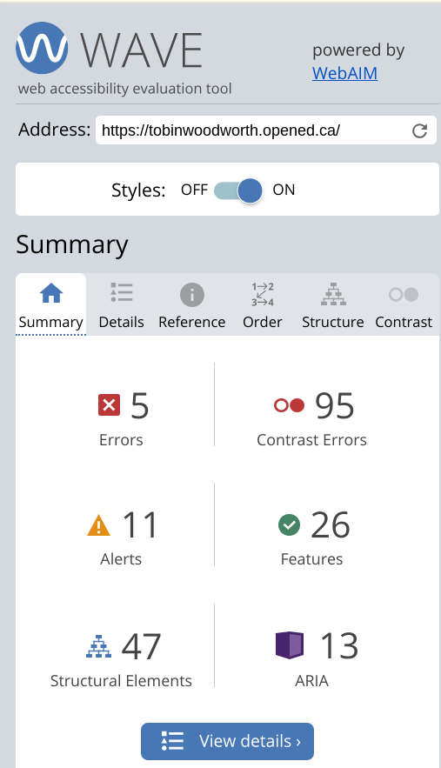This screenshot has width=441, height=768.
Task: Click the Contrast Errors red circles icon
Action: [289, 405]
